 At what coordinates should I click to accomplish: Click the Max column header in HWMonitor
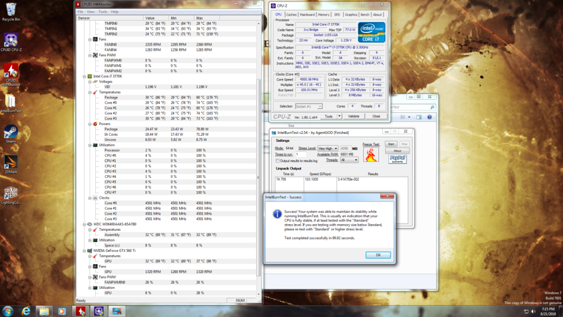[207, 18]
